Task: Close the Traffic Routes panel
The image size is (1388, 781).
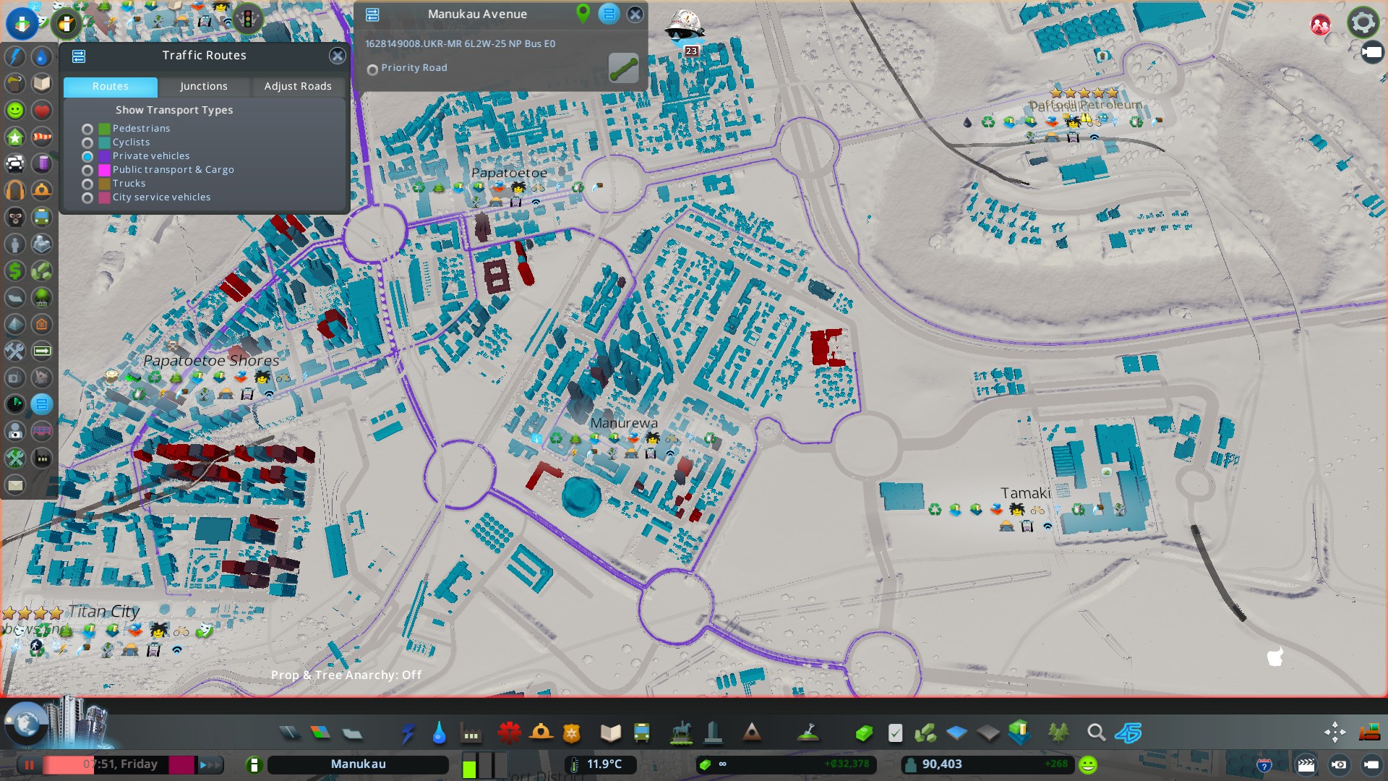Action: (x=337, y=56)
